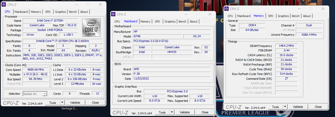Go to the SPD tab in the right CPU-Z window

click(271, 16)
